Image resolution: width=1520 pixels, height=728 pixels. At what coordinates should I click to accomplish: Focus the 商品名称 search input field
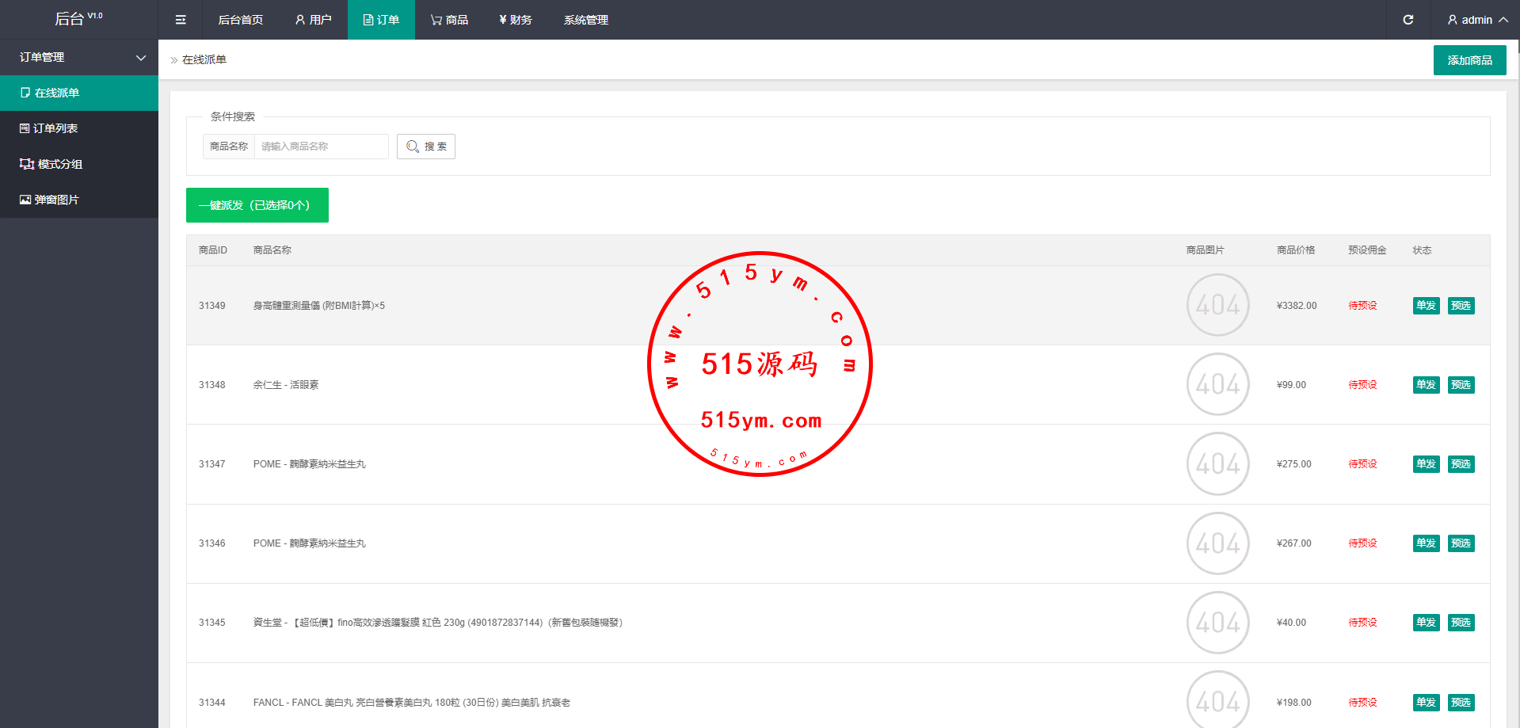[321, 147]
